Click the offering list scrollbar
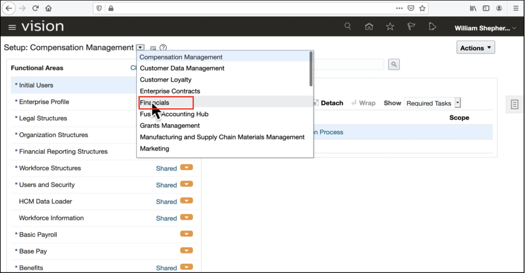 311,69
